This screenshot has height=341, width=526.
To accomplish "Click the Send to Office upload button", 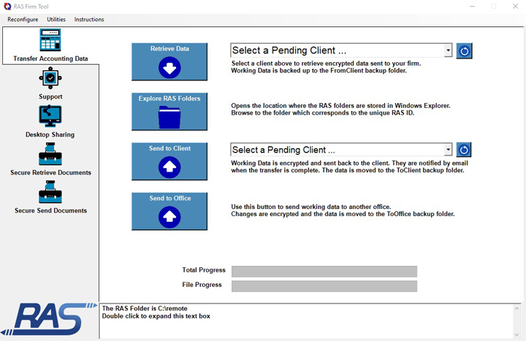I will pyautogui.click(x=169, y=211).
